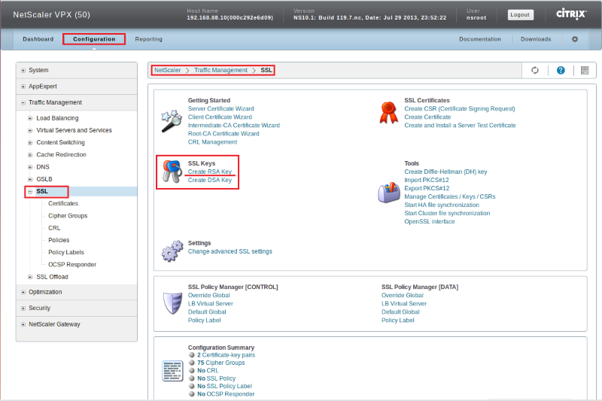This screenshot has width=602, height=401.
Task: Select the Policies tree item
Action: pos(59,240)
